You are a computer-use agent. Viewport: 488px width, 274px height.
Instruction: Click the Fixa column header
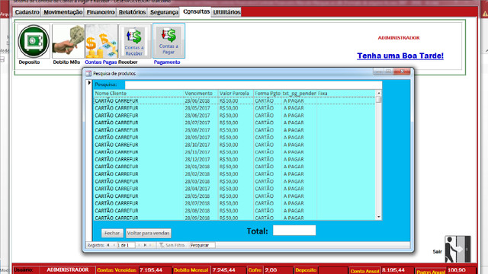(346, 93)
